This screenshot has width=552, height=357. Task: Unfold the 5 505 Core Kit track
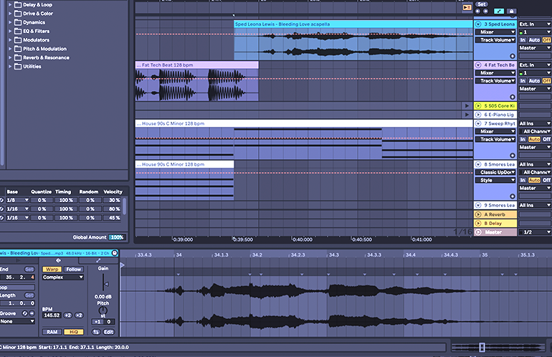tap(478, 106)
